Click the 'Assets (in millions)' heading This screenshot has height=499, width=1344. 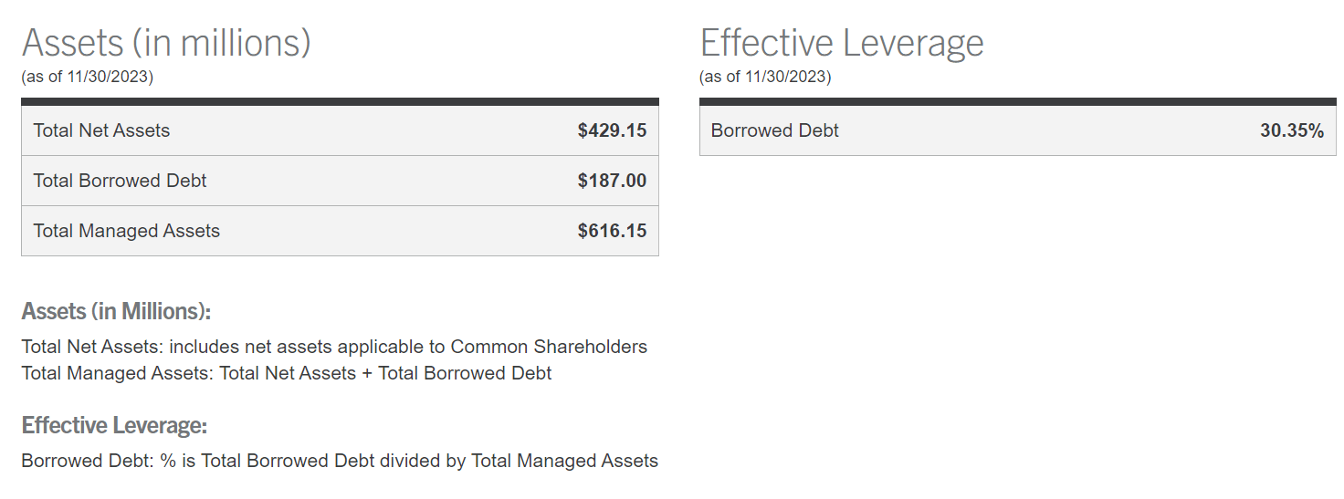click(x=166, y=43)
